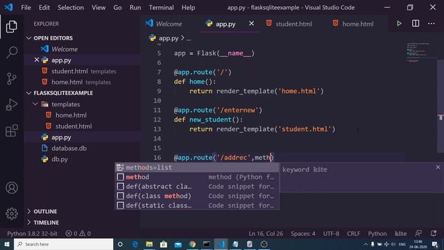Image resolution: width=444 pixels, height=250 pixels.
Task: Open the editor More Actions ellipsis
Action: 432,24
